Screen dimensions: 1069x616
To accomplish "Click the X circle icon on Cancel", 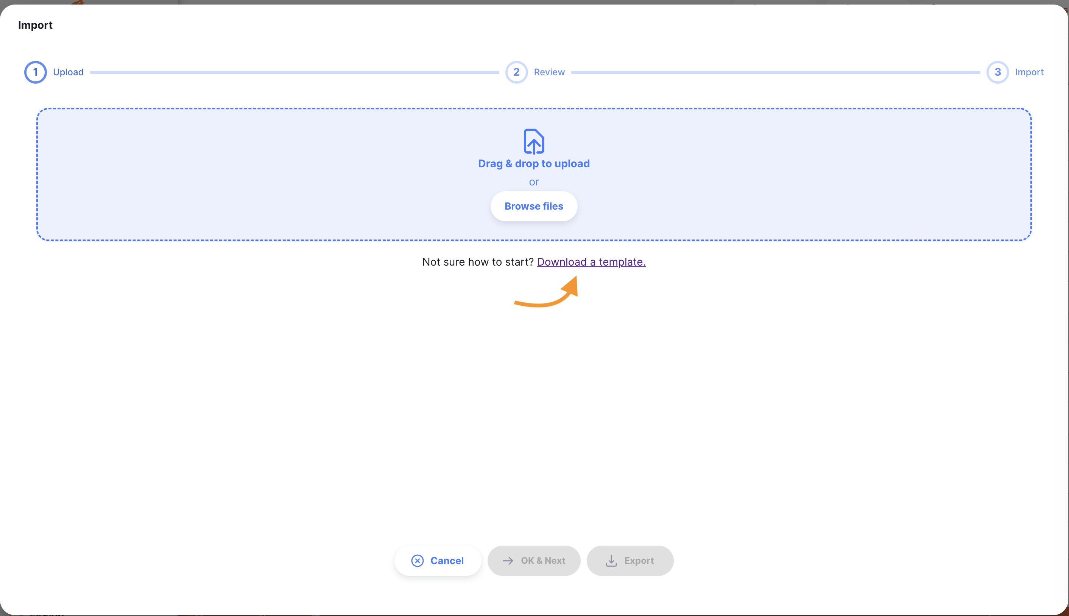I will coord(417,560).
